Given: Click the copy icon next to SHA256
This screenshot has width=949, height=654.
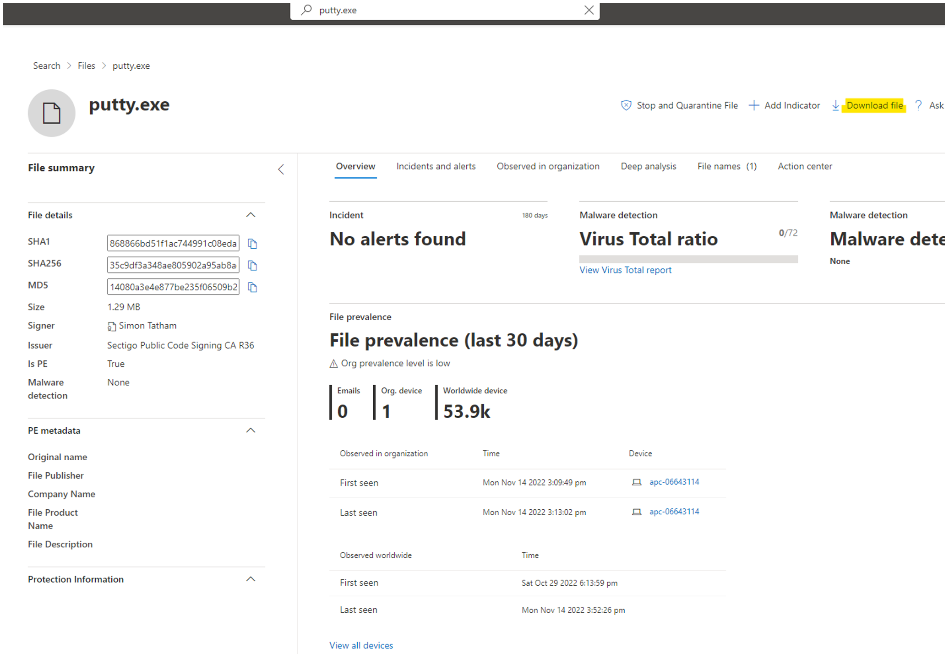Looking at the screenshot, I should (x=252, y=265).
